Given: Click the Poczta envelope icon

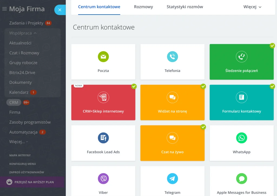Looking at the screenshot, I should pyautogui.click(x=103, y=57).
